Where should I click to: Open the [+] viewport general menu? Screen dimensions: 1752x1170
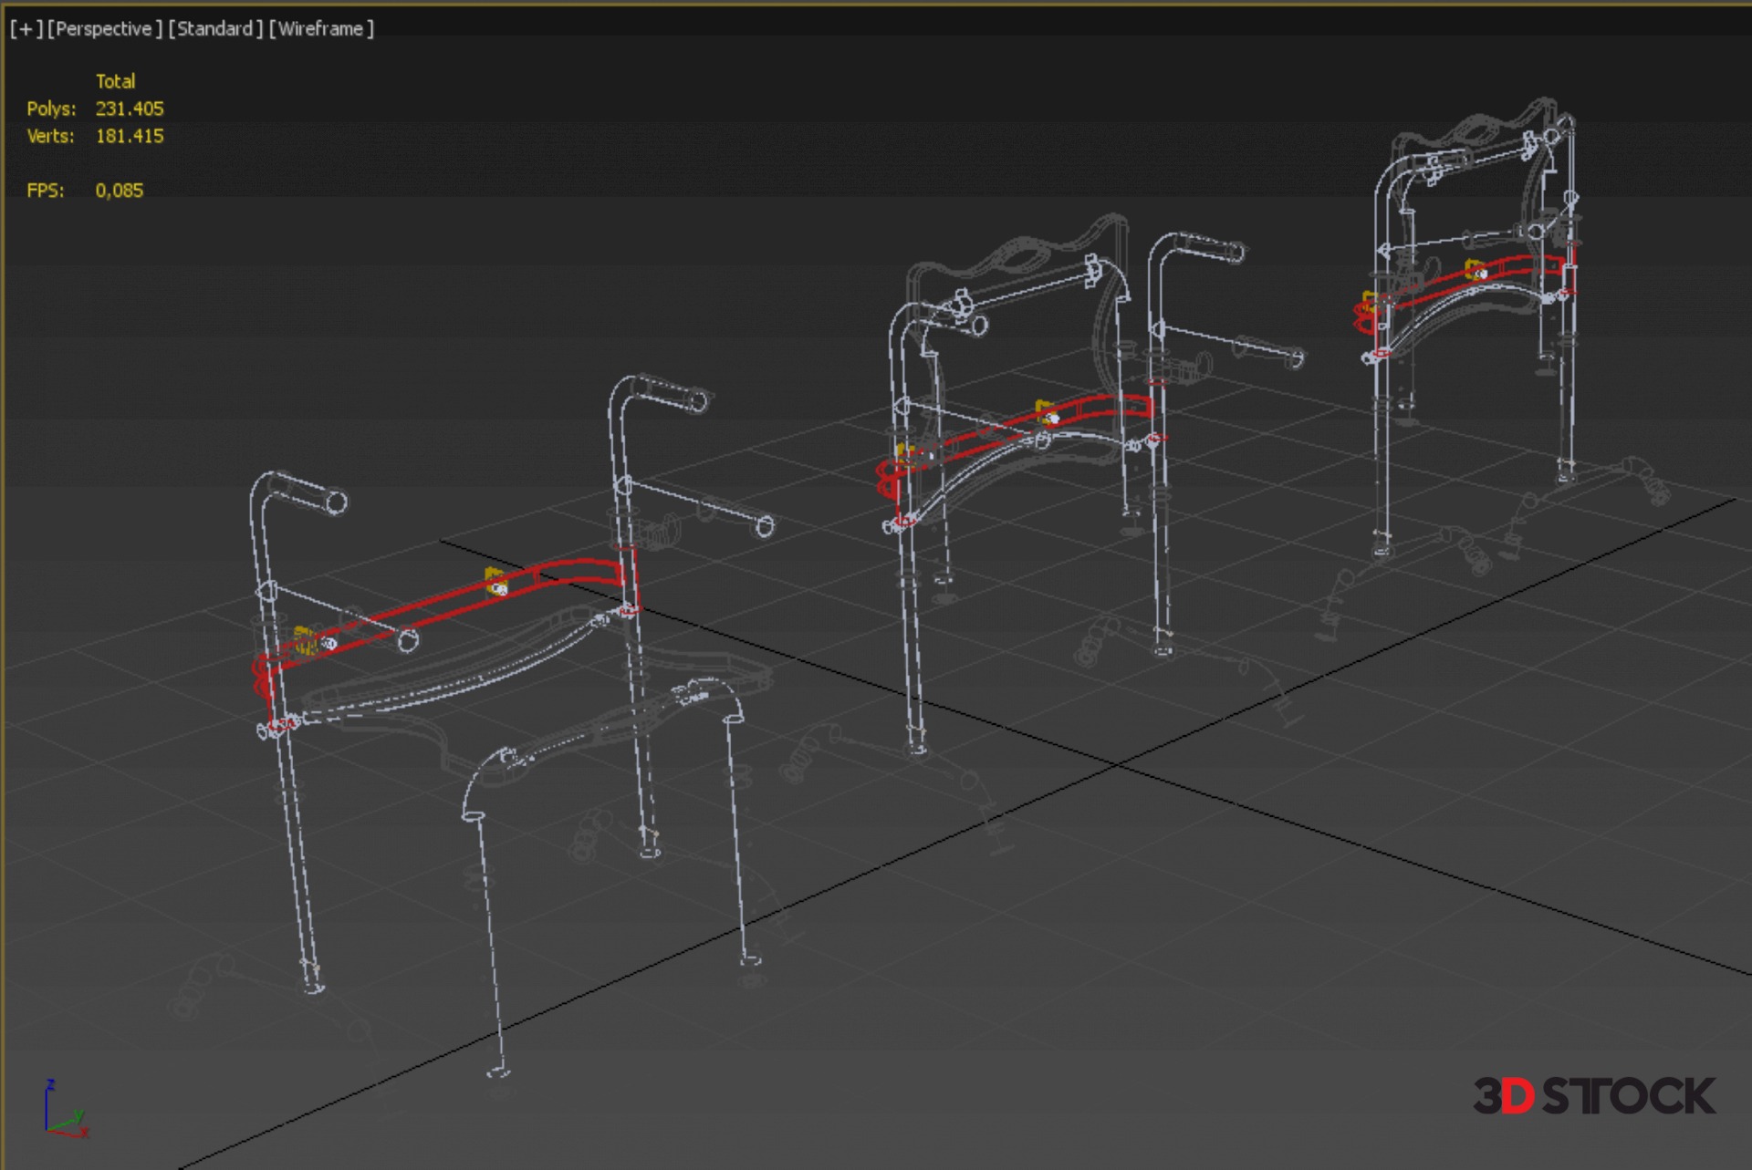[26, 29]
